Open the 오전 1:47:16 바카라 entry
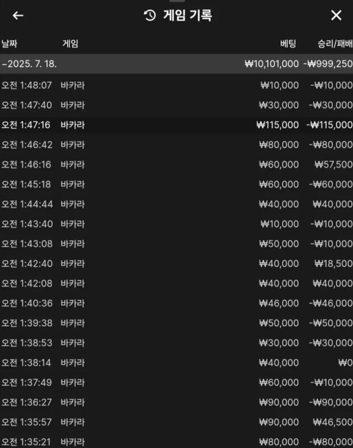This screenshot has height=448, width=353. point(176,125)
